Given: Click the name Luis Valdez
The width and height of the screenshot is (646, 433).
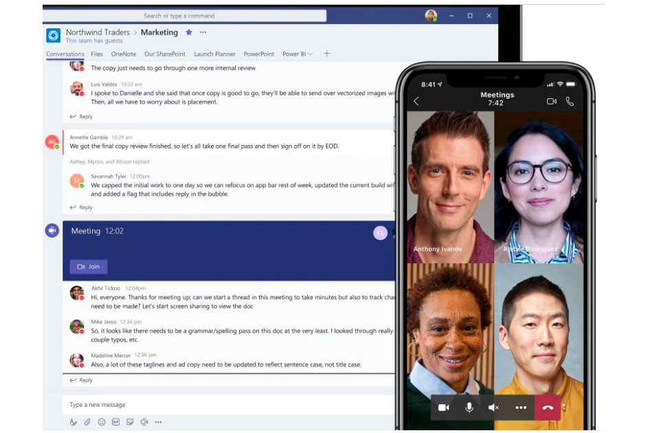Looking at the screenshot, I should 104,84.
